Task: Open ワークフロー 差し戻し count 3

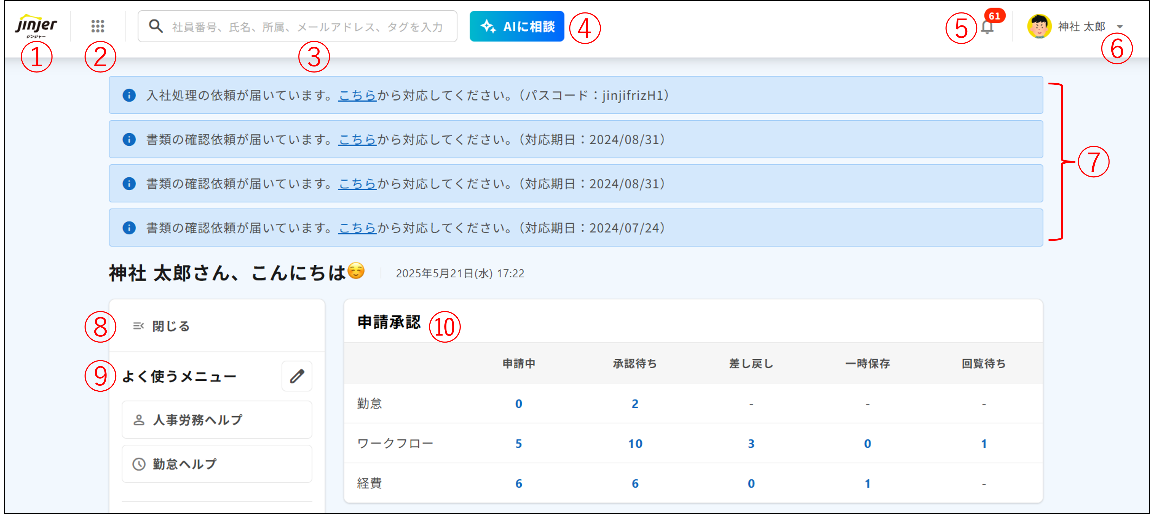Action: (x=751, y=444)
